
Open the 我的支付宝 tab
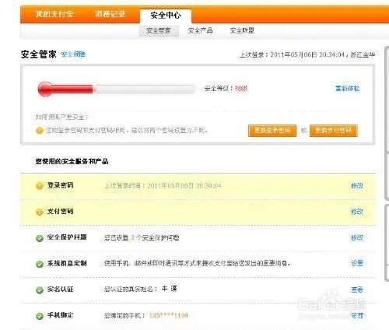(54, 14)
